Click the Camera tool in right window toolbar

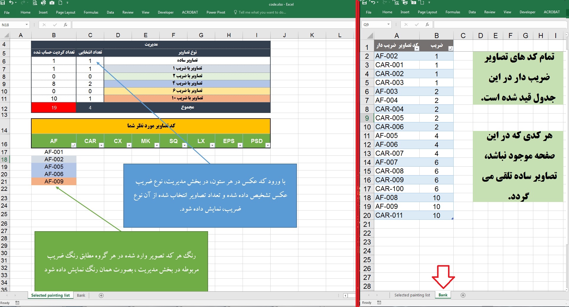tap(413, 3)
